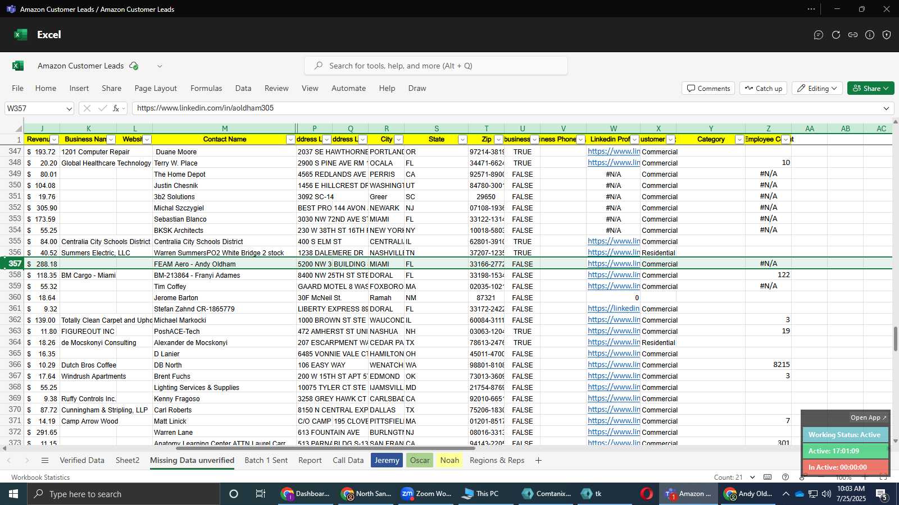Select cell with contact Jerome Barton
This screenshot has width=899, height=505.
(x=225, y=298)
